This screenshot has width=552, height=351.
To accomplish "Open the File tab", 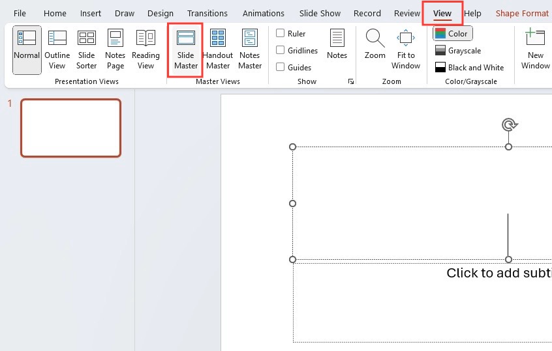I will click(x=20, y=14).
